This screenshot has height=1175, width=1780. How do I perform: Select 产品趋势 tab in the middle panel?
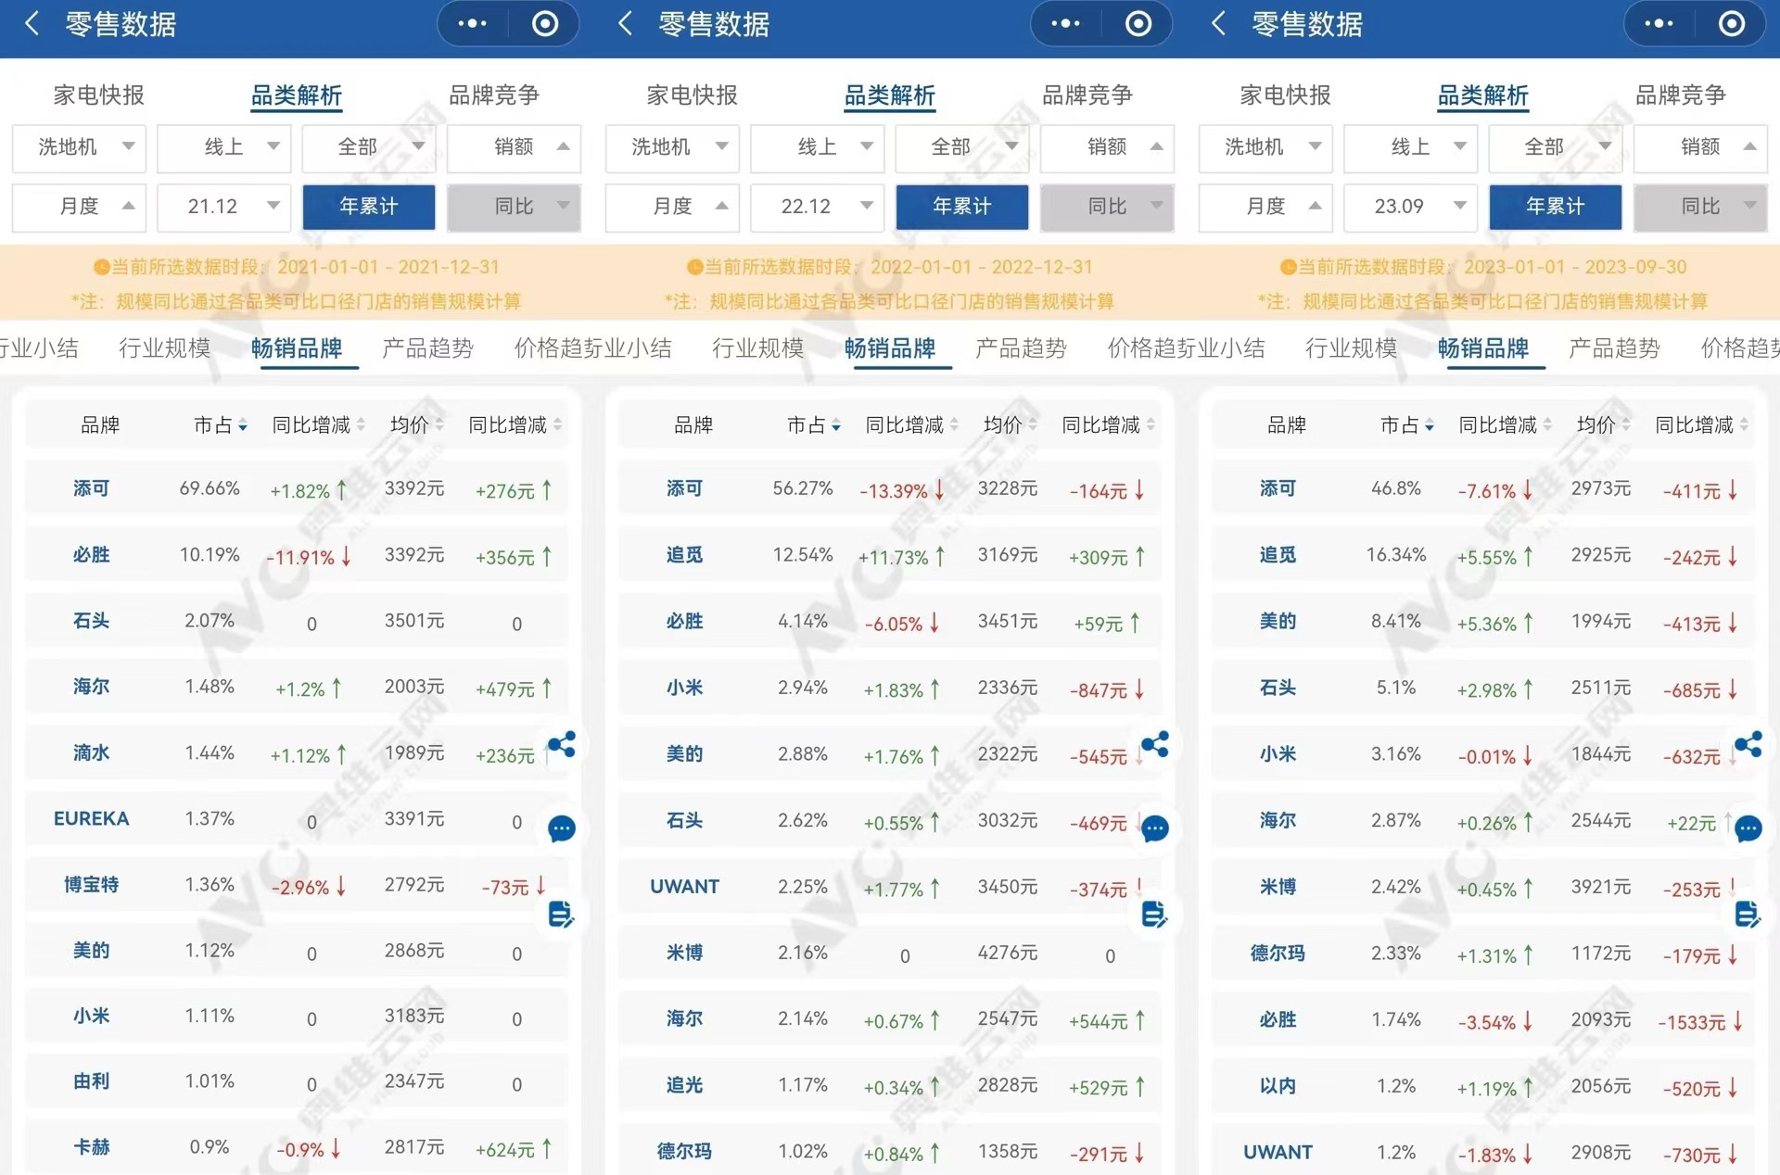click(x=1021, y=348)
